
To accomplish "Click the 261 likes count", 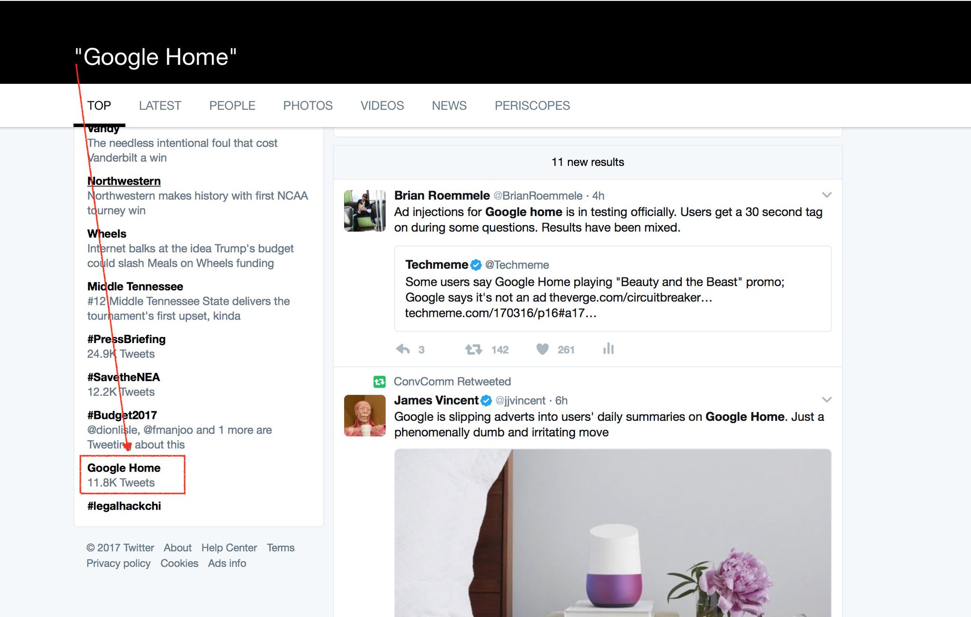I will [566, 350].
